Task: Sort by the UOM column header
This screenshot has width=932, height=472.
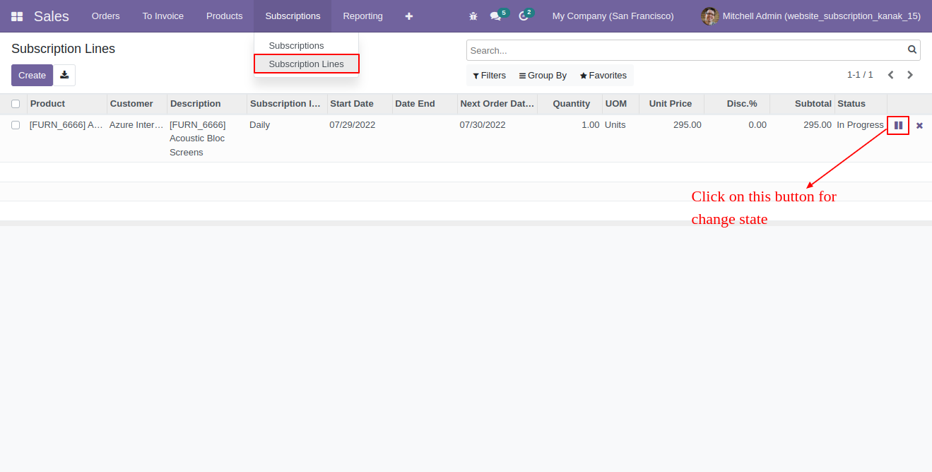Action: pyautogui.click(x=620, y=104)
